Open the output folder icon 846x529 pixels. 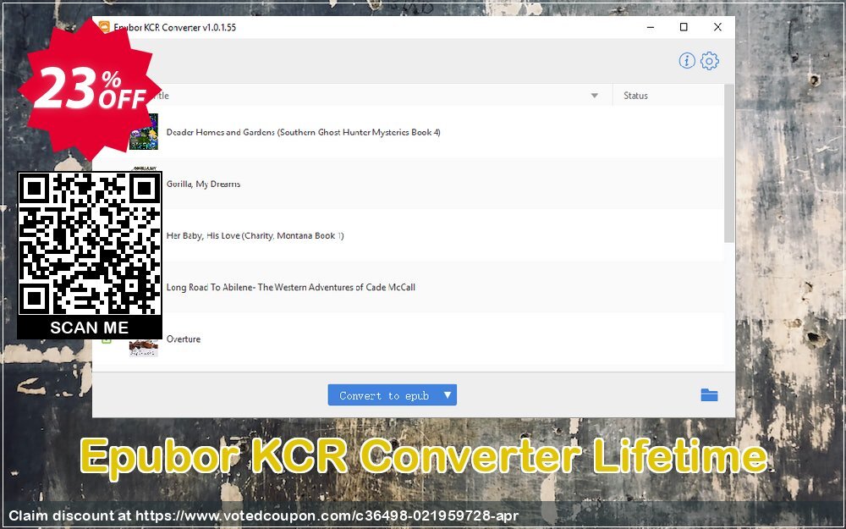[x=709, y=395]
